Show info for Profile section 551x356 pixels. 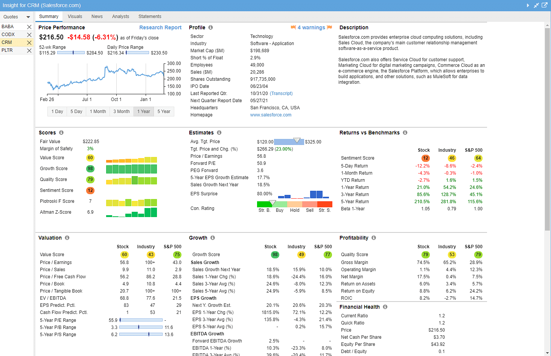(210, 27)
